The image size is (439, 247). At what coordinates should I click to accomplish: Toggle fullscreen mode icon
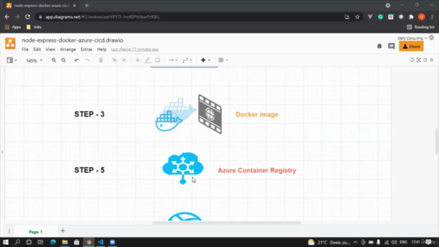click(418, 60)
